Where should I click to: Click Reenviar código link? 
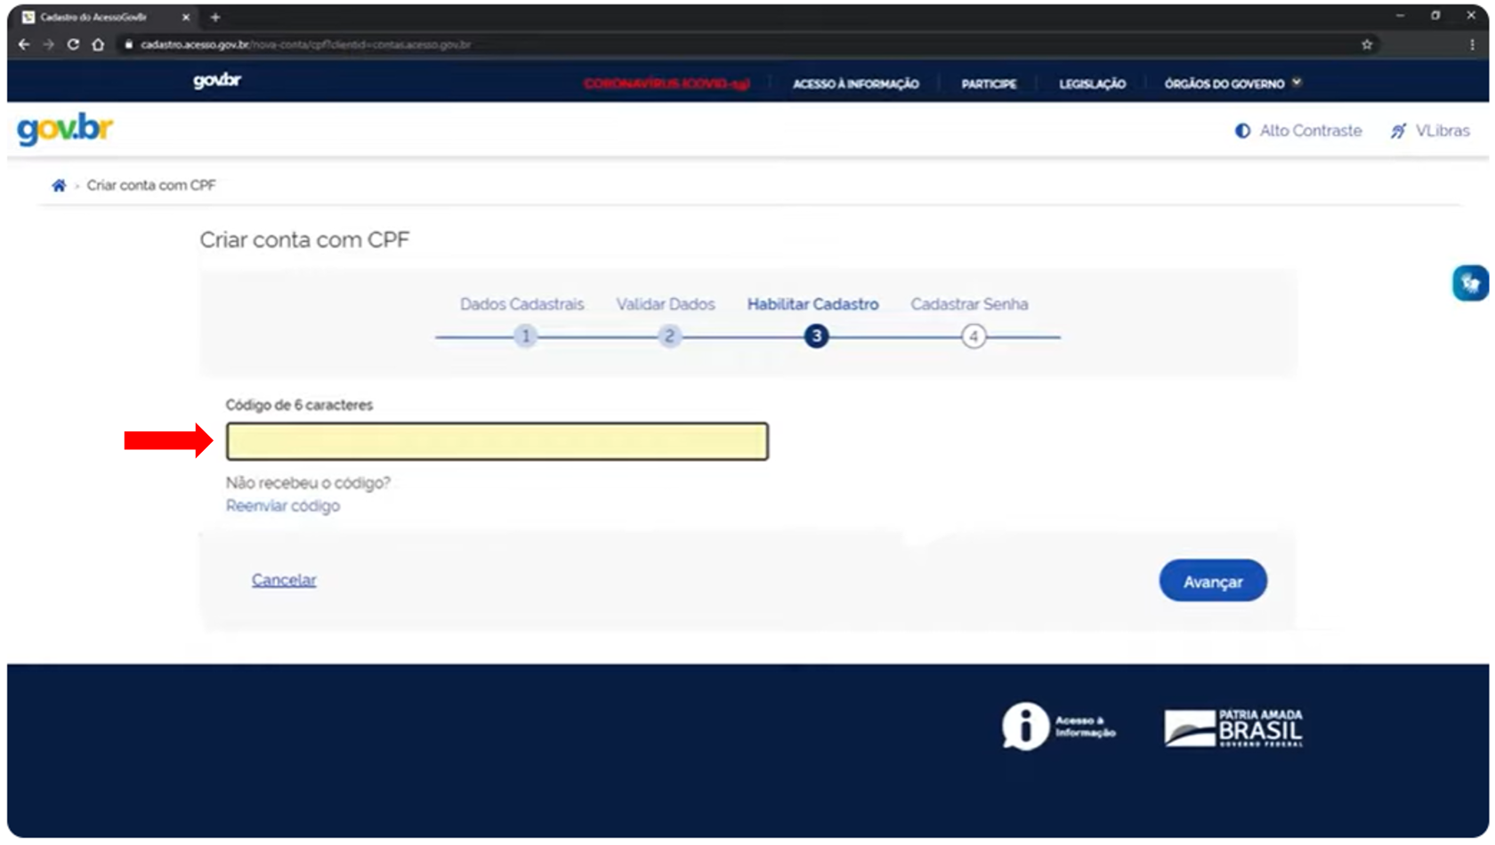(x=283, y=506)
